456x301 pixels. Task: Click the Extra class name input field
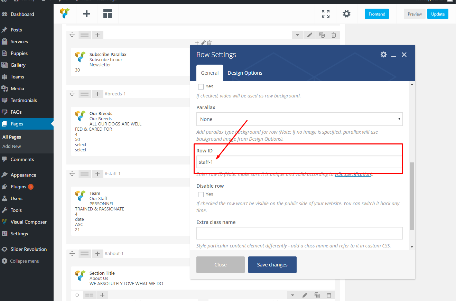[299, 233]
